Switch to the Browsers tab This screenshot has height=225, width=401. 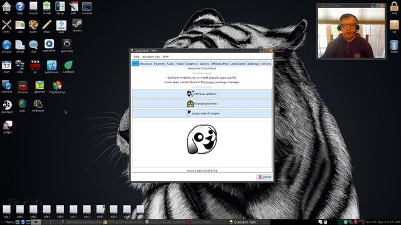146,64
